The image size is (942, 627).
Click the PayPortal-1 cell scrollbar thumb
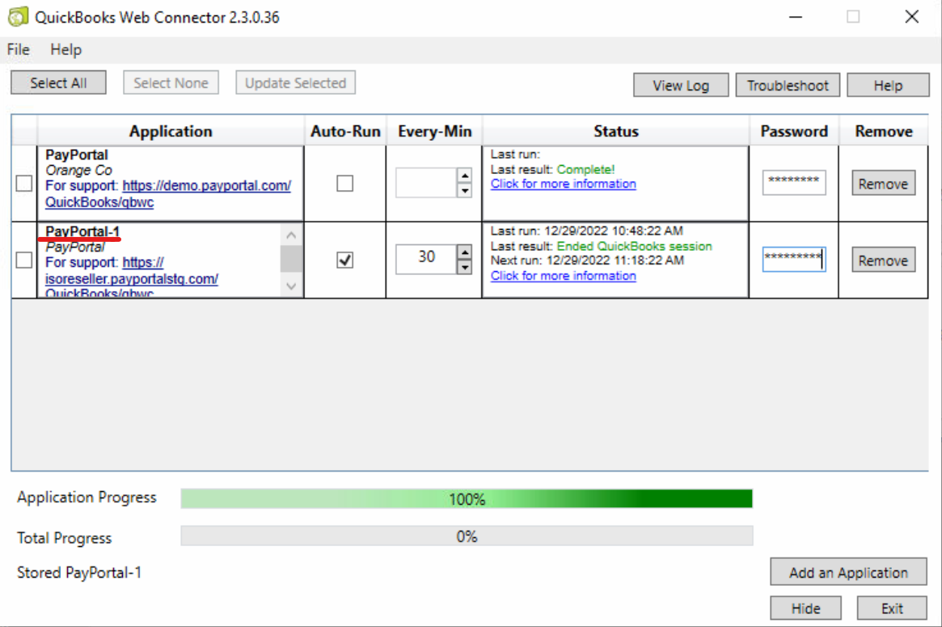[x=291, y=259]
